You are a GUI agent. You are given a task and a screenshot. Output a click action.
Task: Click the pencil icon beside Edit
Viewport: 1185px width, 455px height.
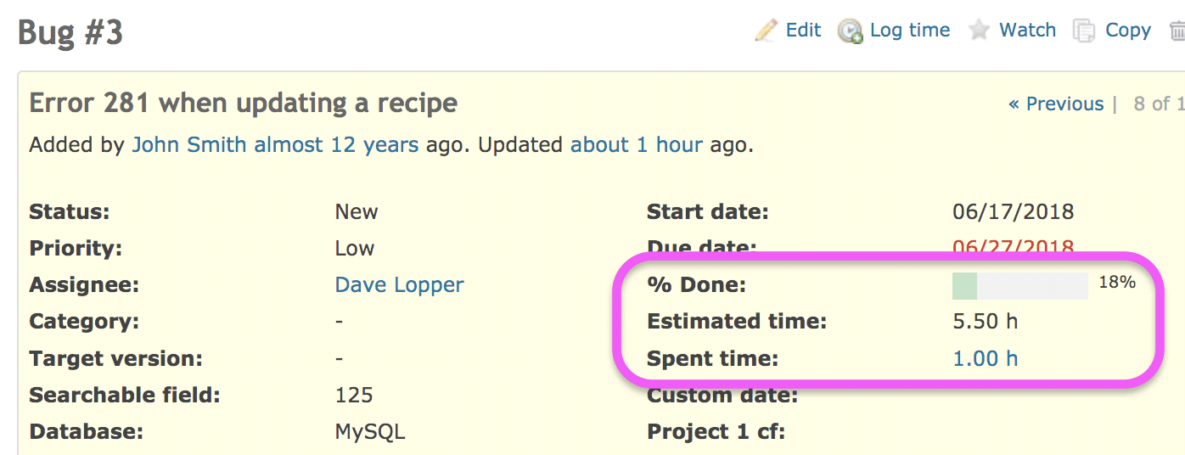coord(766,31)
